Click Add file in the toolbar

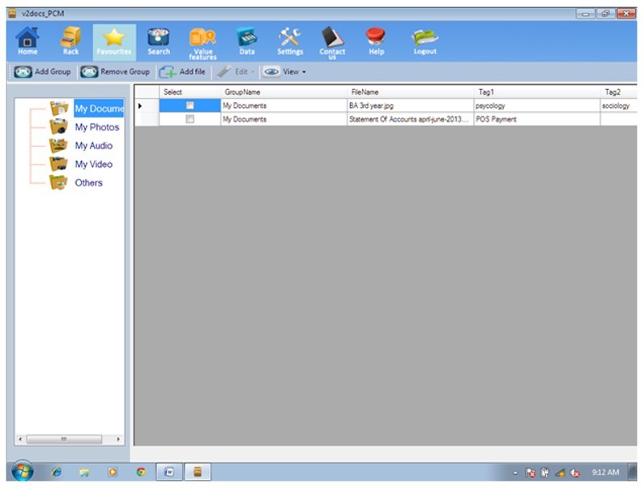pyautogui.click(x=183, y=72)
